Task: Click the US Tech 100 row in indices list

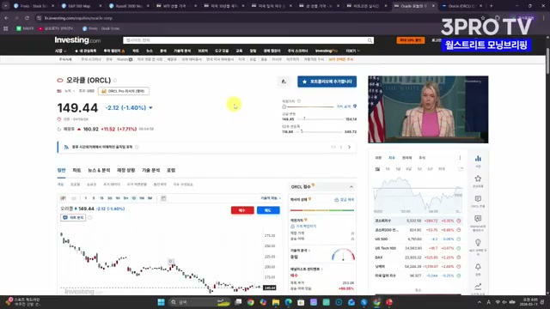Action: click(418, 248)
